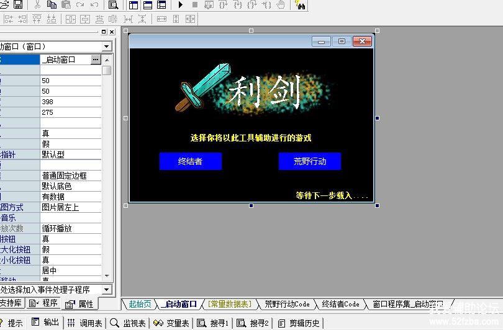Open the 变量表 bottom panel tab
503x330 pixels.
[171, 323]
